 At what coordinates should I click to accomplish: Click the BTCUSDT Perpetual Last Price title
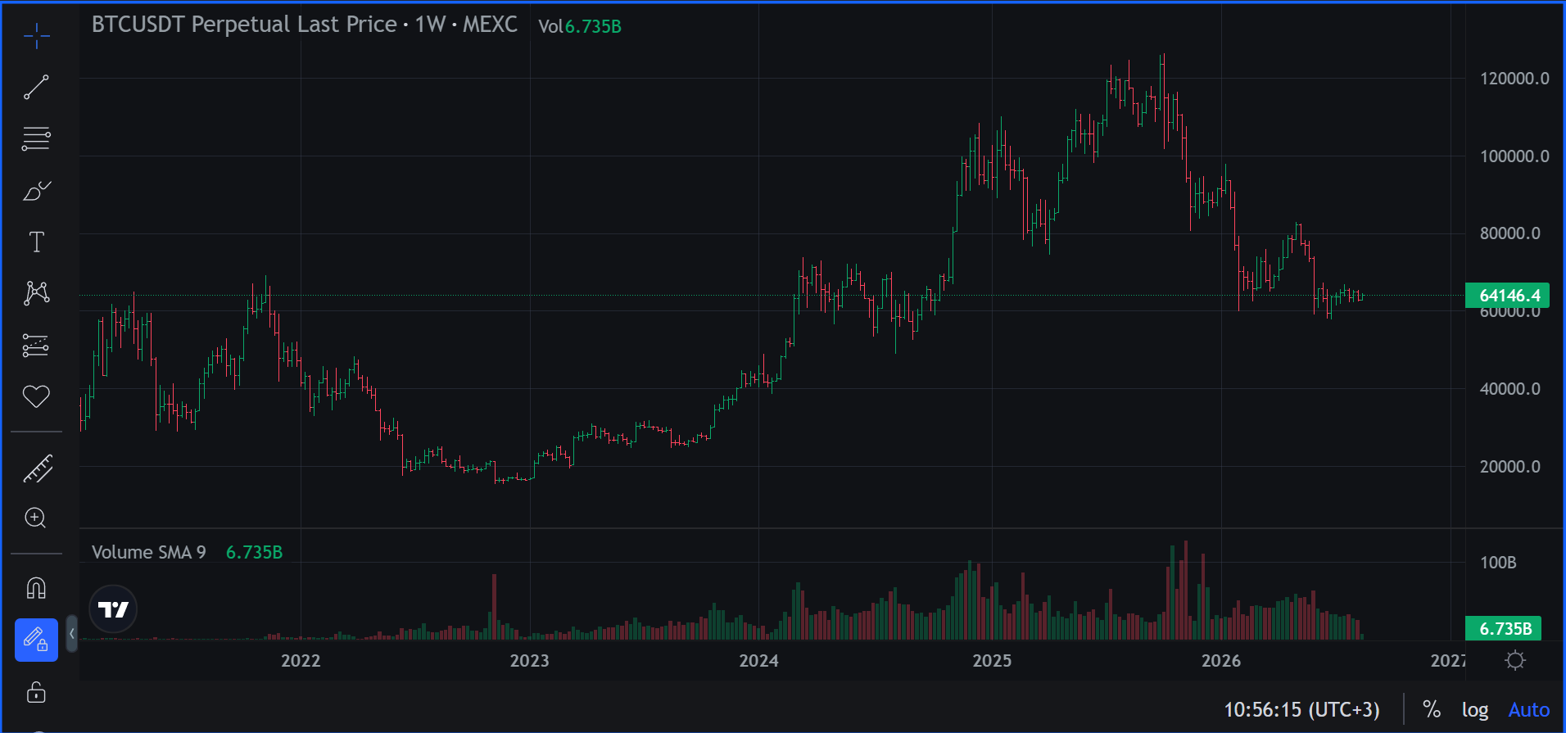tap(244, 25)
